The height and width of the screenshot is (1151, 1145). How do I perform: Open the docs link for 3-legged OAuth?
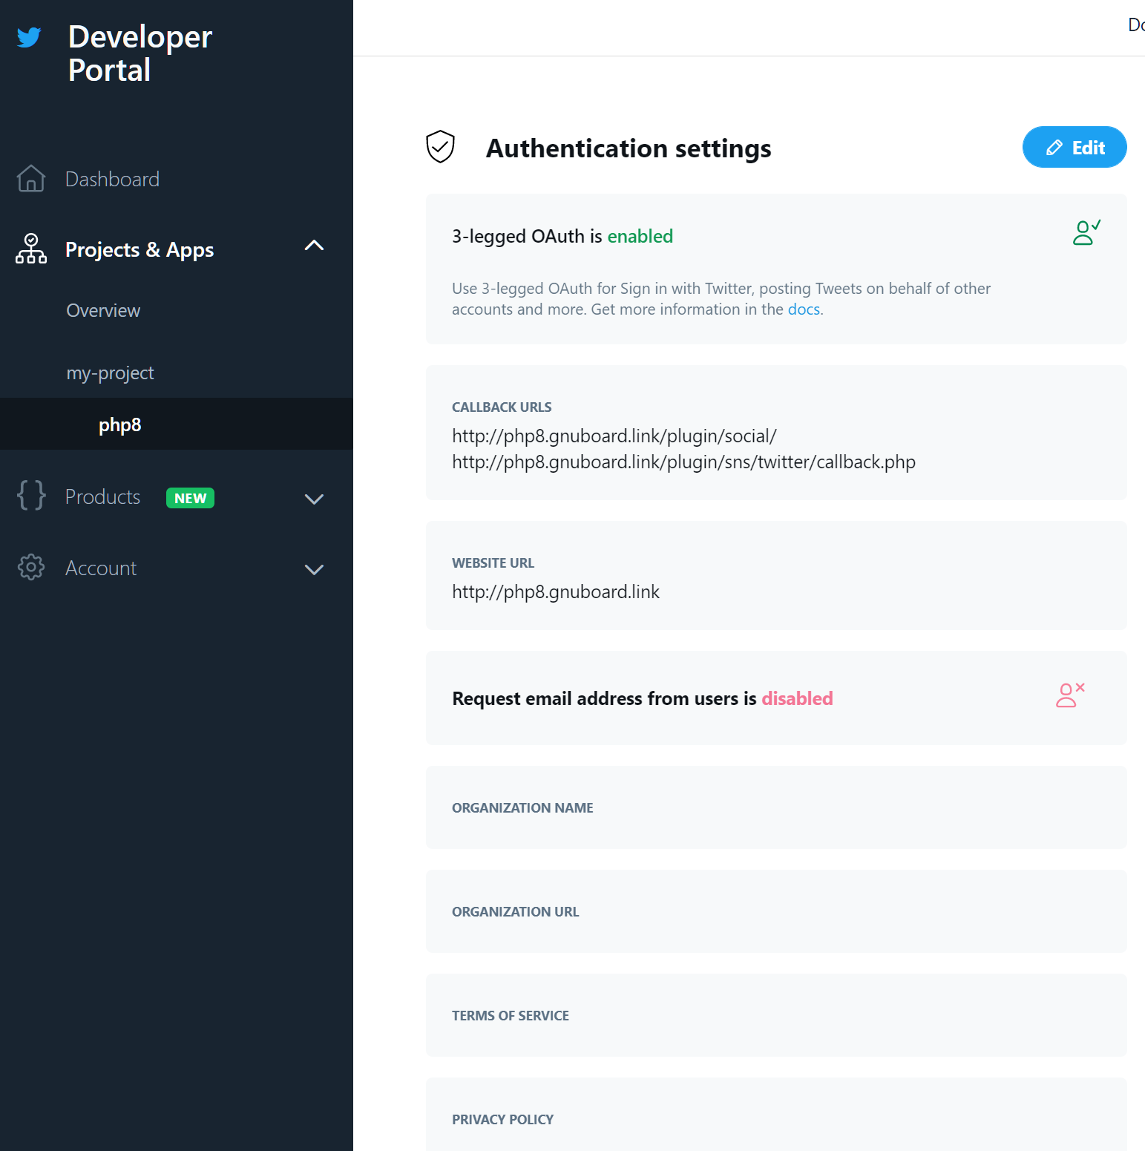(x=803, y=309)
